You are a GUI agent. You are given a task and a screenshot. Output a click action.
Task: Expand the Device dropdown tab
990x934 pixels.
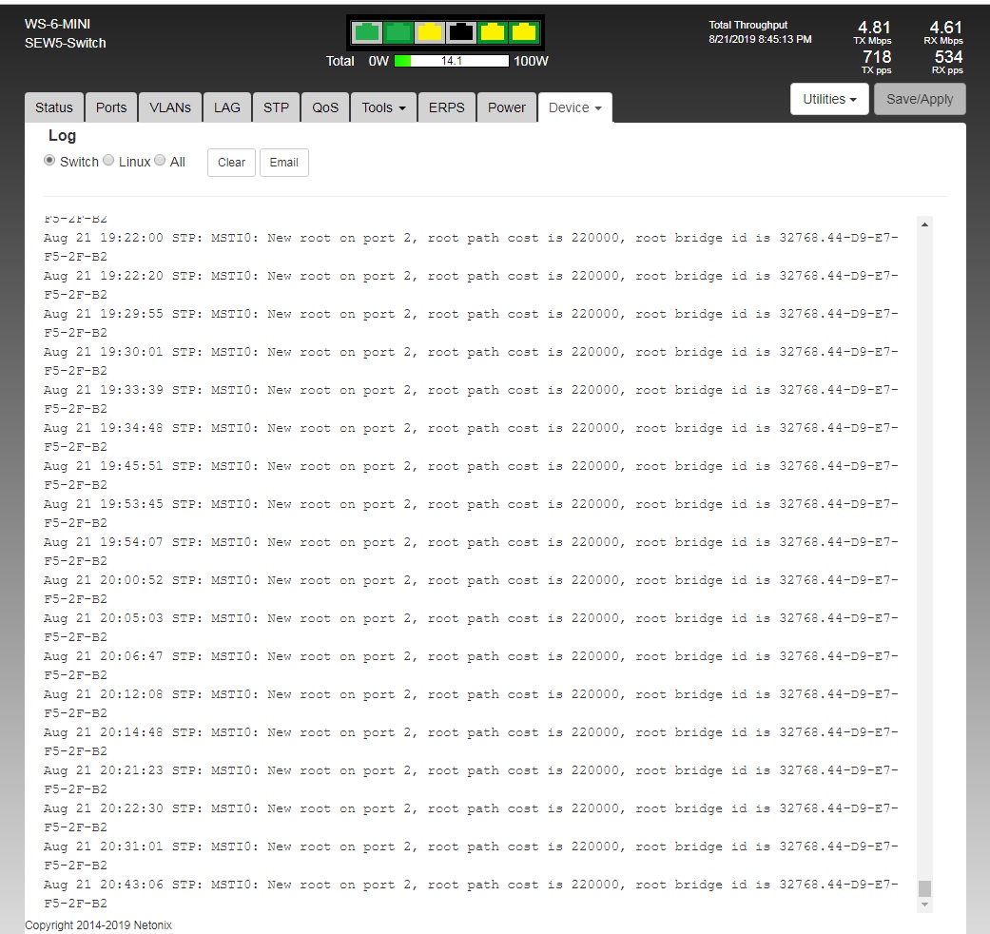(574, 107)
